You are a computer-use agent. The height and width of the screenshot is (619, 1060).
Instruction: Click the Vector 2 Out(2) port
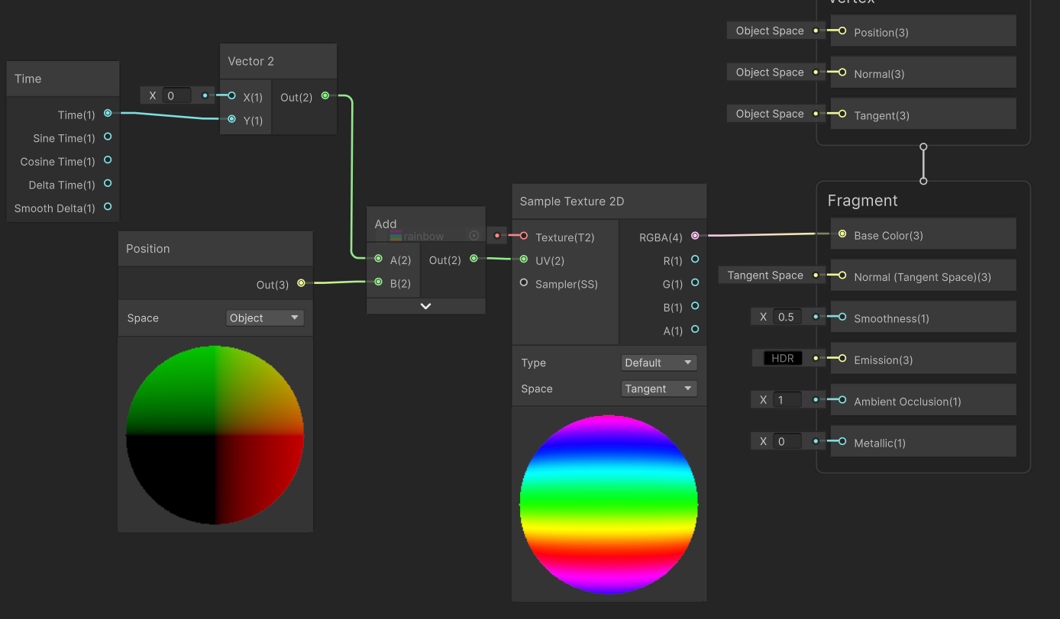pos(325,95)
